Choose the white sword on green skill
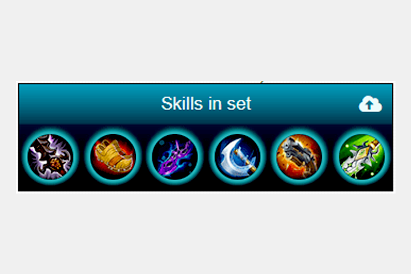 tap(362, 156)
